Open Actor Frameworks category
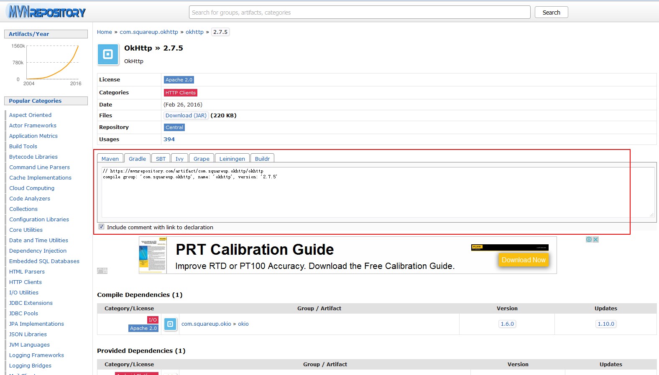 [33, 126]
